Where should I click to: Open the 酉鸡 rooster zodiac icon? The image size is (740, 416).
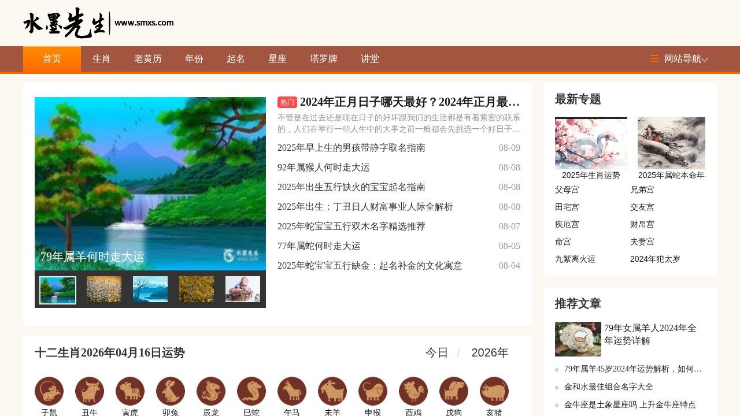click(413, 391)
